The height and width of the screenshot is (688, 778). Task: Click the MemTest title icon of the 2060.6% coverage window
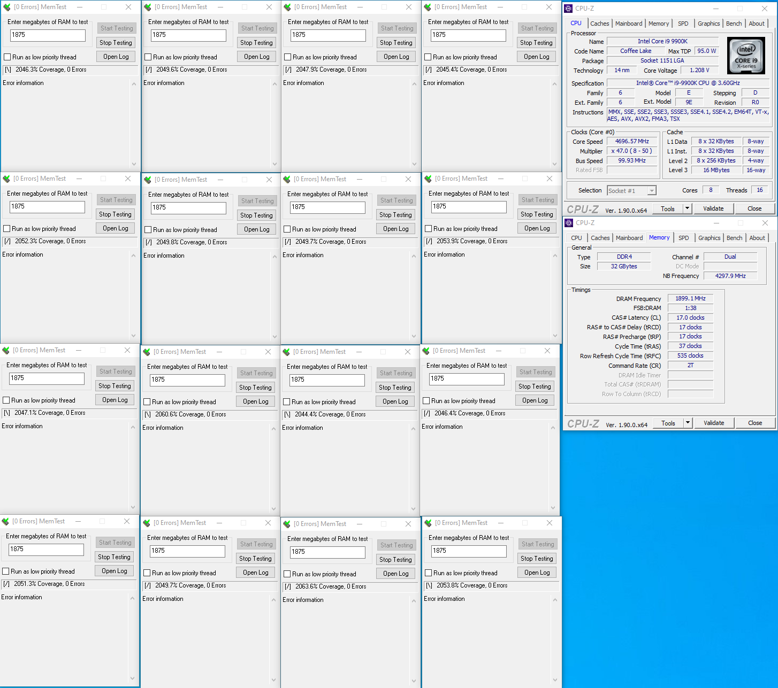(147, 352)
